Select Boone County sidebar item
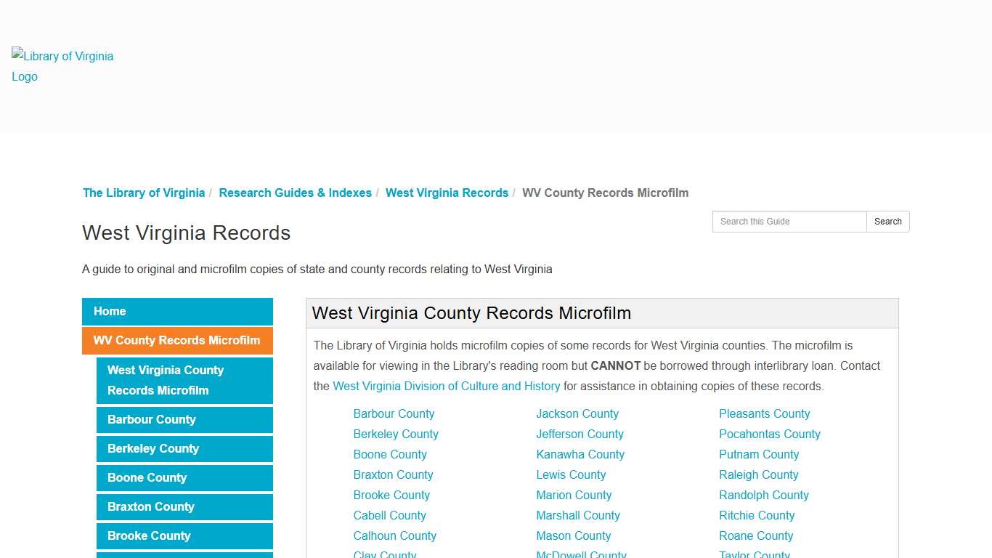Screen dimensions: 992x558 pyautogui.click(x=147, y=477)
